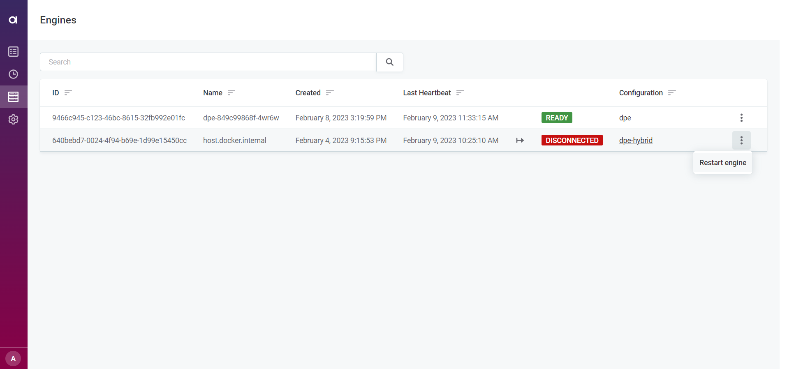Click the arrow icon beside the DISCONNECTED status
787x369 pixels.
click(520, 141)
